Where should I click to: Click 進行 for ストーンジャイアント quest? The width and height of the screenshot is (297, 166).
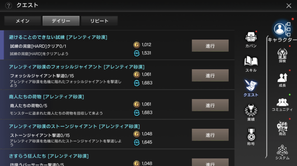(x=210, y=135)
